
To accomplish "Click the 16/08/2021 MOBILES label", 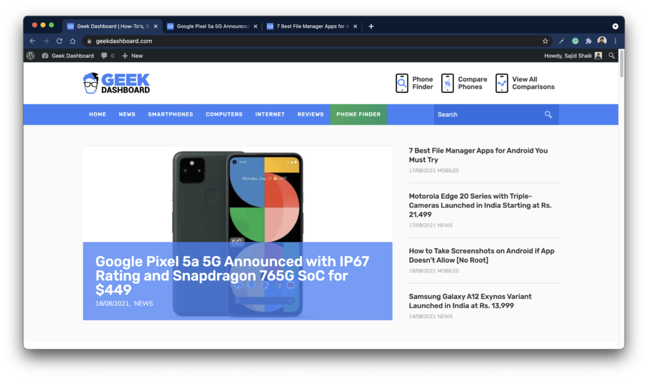I will coord(433,271).
